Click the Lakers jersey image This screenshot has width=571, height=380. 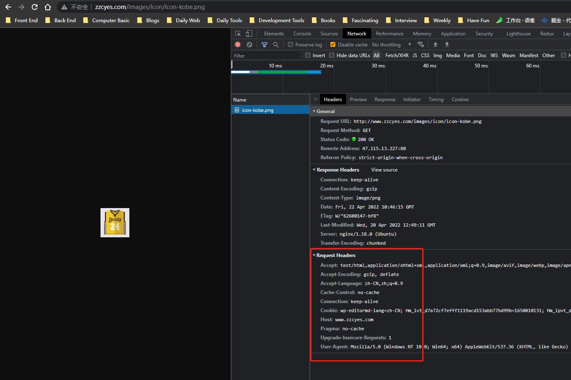[x=115, y=222]
